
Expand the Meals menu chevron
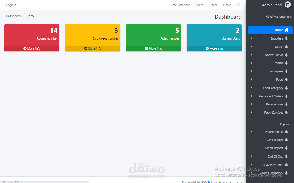tap(252, 46)
